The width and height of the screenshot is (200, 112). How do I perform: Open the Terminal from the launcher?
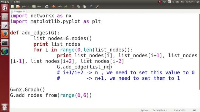pyautogui.click(x=5, y=43)
